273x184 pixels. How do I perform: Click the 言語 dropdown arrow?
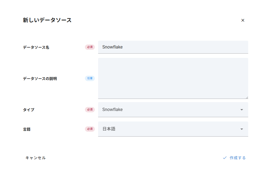241,129
